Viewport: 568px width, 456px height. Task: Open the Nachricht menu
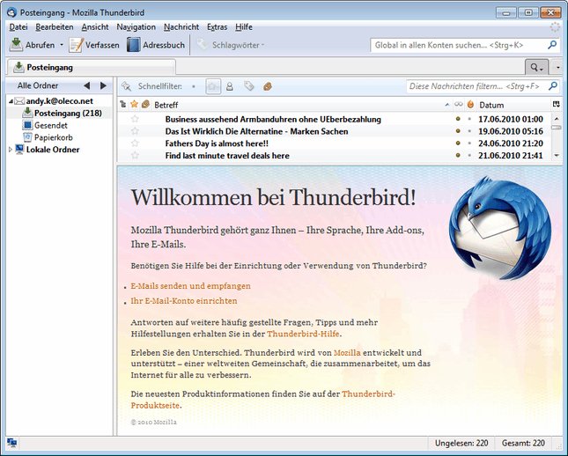pyautogui.click(x=181, y=27)
